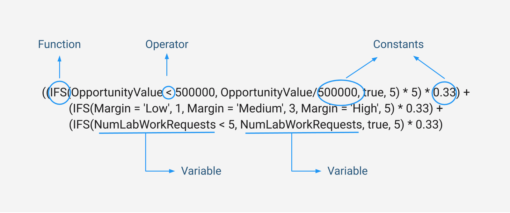Click the 'High' string in the formula
Screen dimensions: 510x213
point(365,109)
